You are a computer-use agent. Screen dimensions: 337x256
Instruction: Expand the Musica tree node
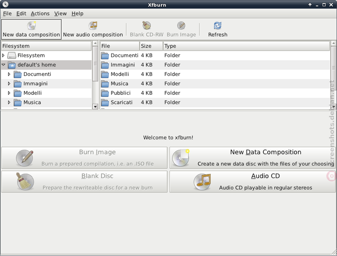pos(9,102)
